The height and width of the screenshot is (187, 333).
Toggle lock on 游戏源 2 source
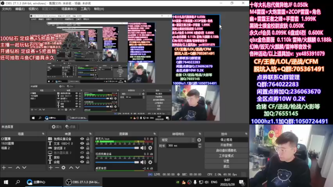[x=87, y=148]
